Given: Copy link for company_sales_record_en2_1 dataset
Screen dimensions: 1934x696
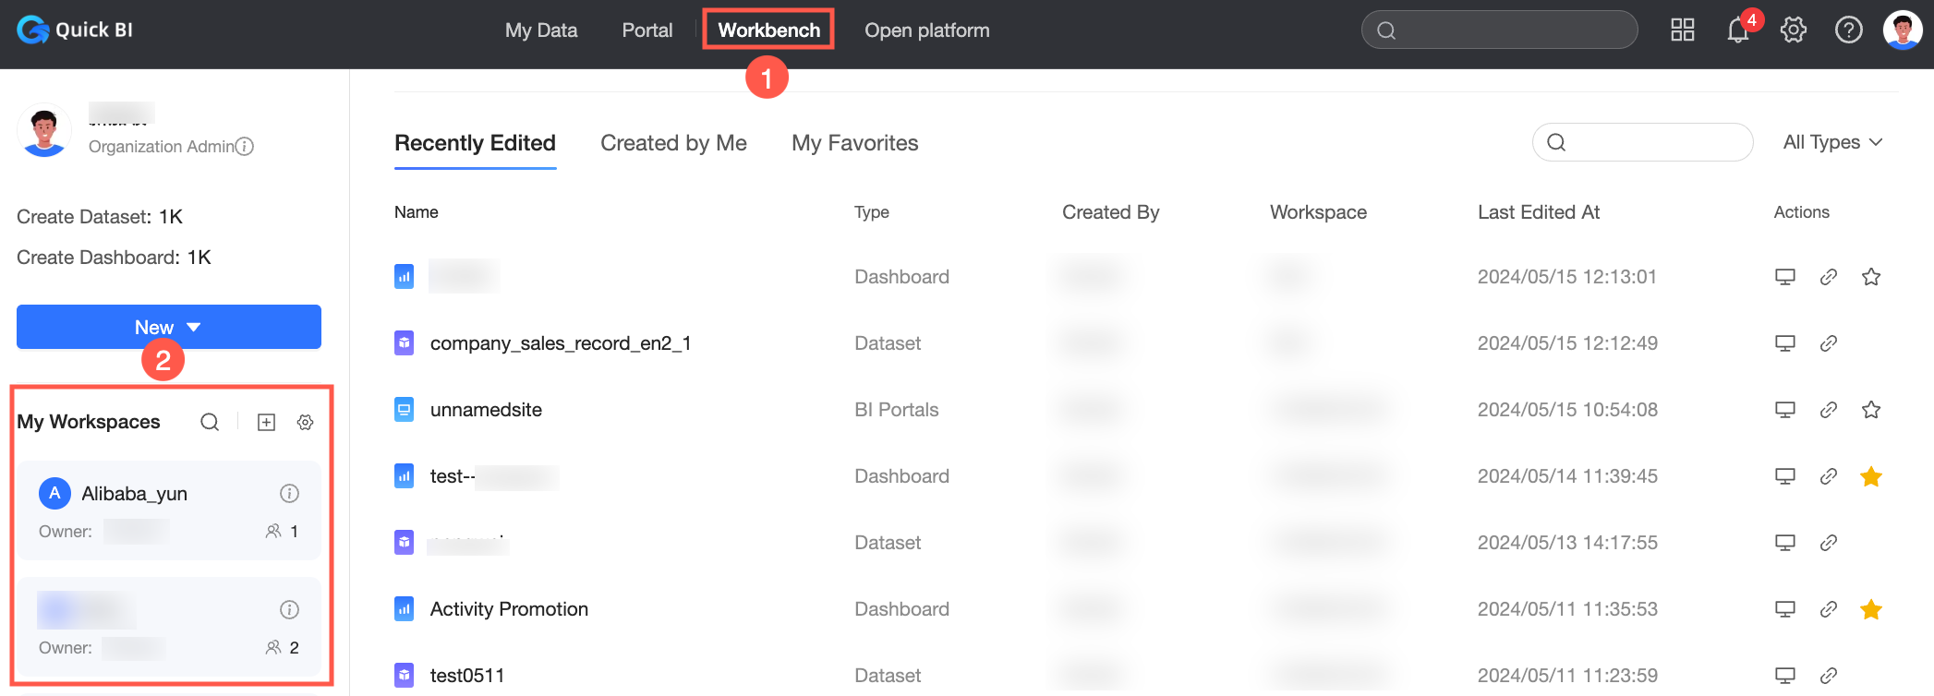Looking at the screenshot, I should tap(1828, 343).
